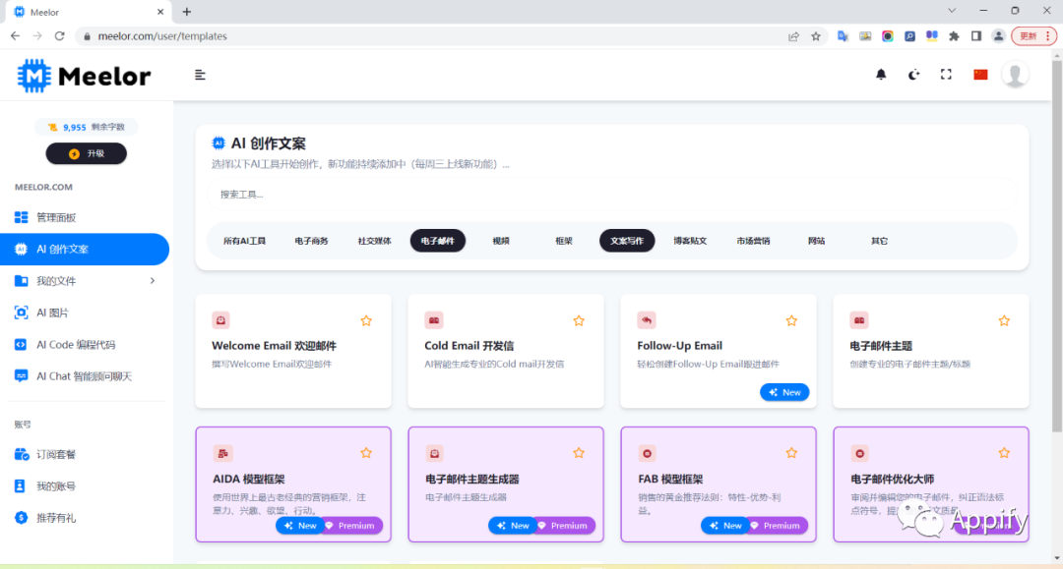Screen dimensions: 1063x569
Task: Favorite the Welcome Email card star
Action: point(366,320)
